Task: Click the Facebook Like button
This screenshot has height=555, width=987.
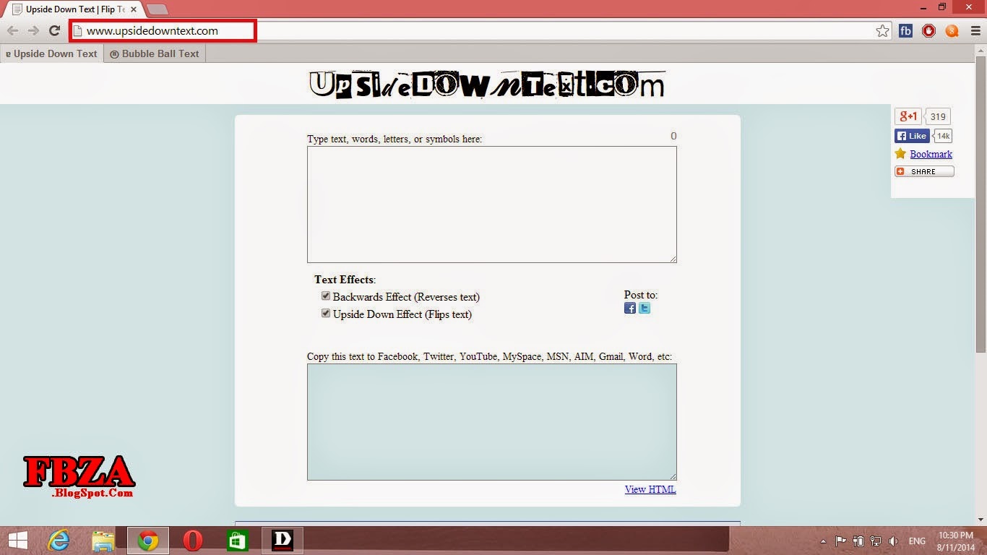Action: (x=912, y=136)
